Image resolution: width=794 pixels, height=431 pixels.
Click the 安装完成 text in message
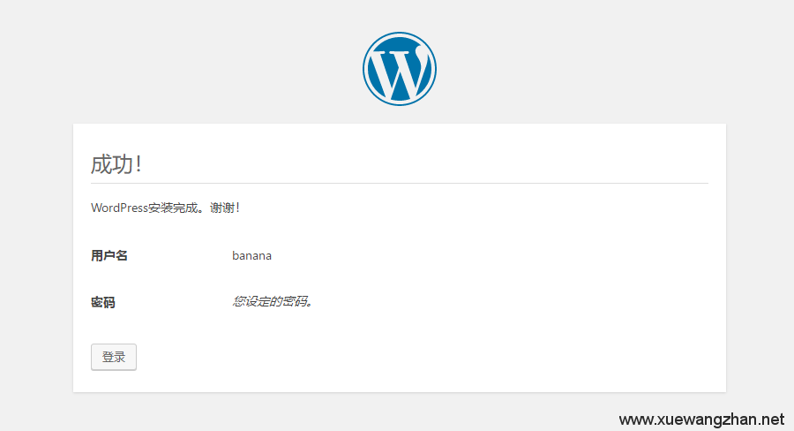coord(173,208)
